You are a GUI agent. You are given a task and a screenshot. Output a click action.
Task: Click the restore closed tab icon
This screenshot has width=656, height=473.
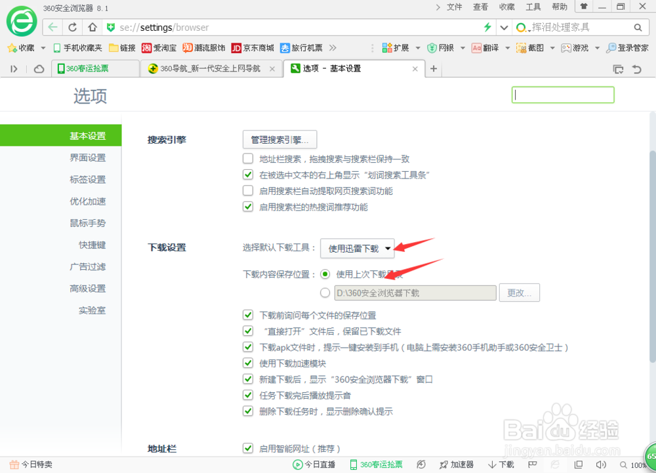tap(637, 69)
